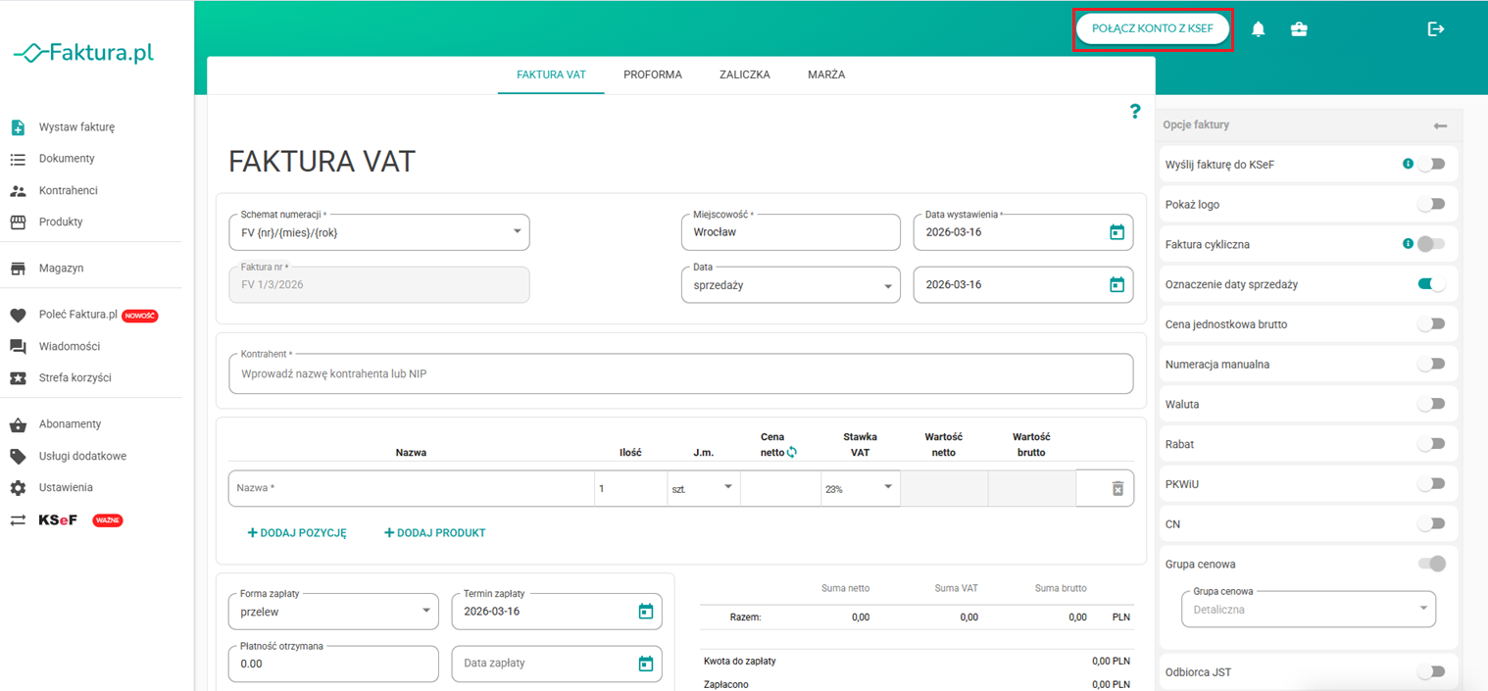
Task: Enable Wyślij fakturę do KSeF toggle
Action: point(1431,165)
